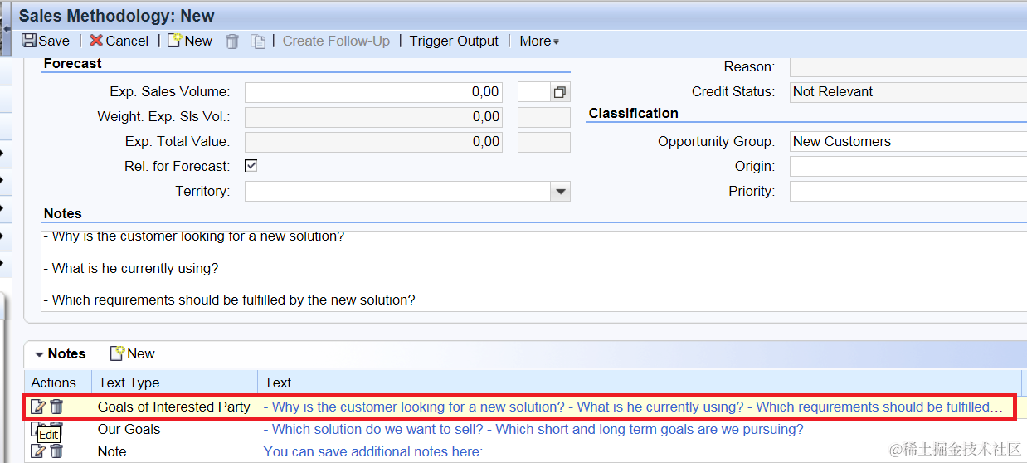Click into the Exp. Sales Volume field
Image resolution: width=1027 pixels, height=463 pixels.
[x=373, y=92]
